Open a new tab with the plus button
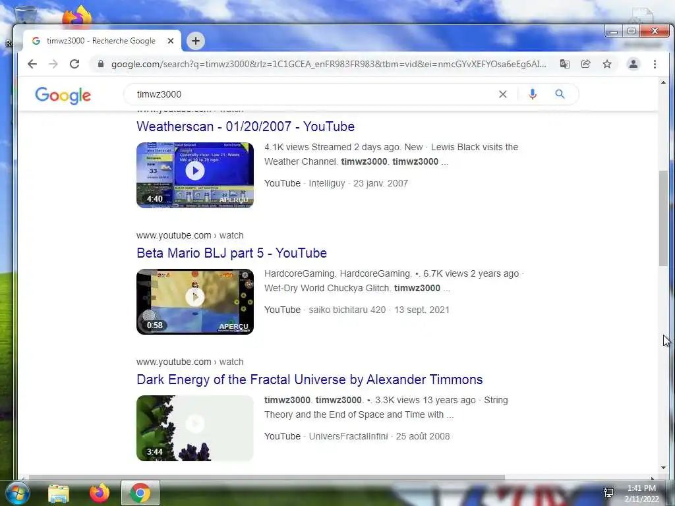The image size is (675, 506). (196, 41)
